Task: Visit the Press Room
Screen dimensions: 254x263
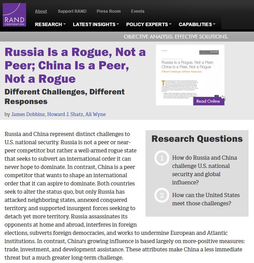Action: click(108, 11)
